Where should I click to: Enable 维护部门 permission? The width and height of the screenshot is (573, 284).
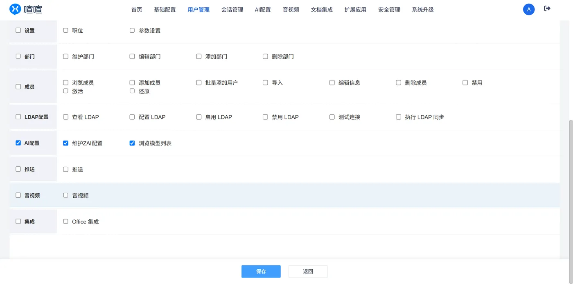65,56
